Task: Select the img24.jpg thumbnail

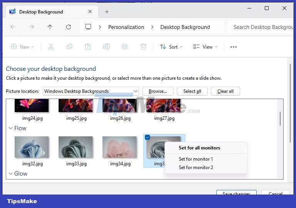Action: (32, 106)
